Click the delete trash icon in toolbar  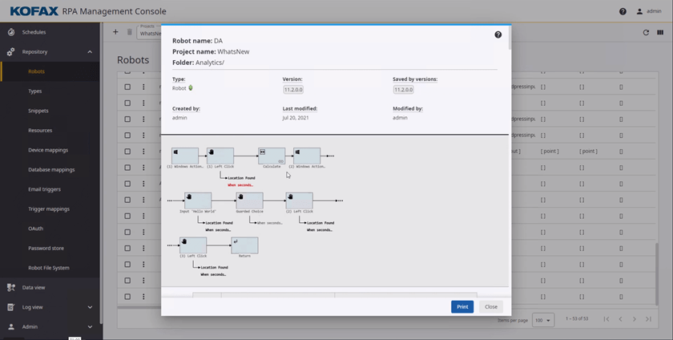pyautogui.click(x=130, y=32)
